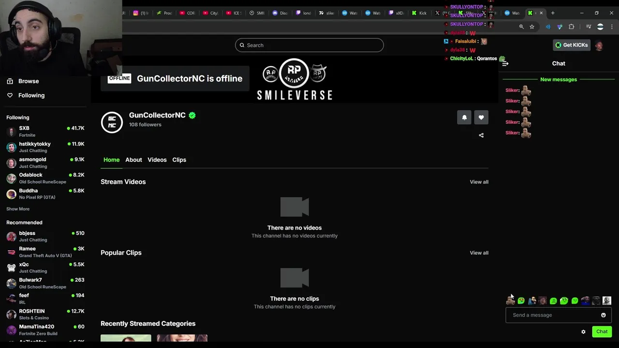Click the Kick search field
This screenshot has height=348, width=619.
pos(309,45)
